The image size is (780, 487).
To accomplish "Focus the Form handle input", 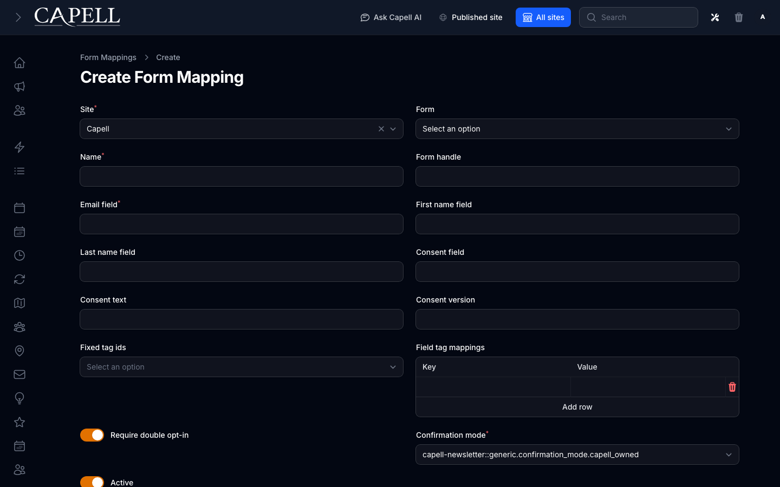I will point(577,176).
